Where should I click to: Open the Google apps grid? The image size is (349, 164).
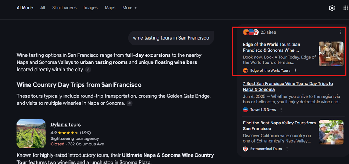click(345, 8)
